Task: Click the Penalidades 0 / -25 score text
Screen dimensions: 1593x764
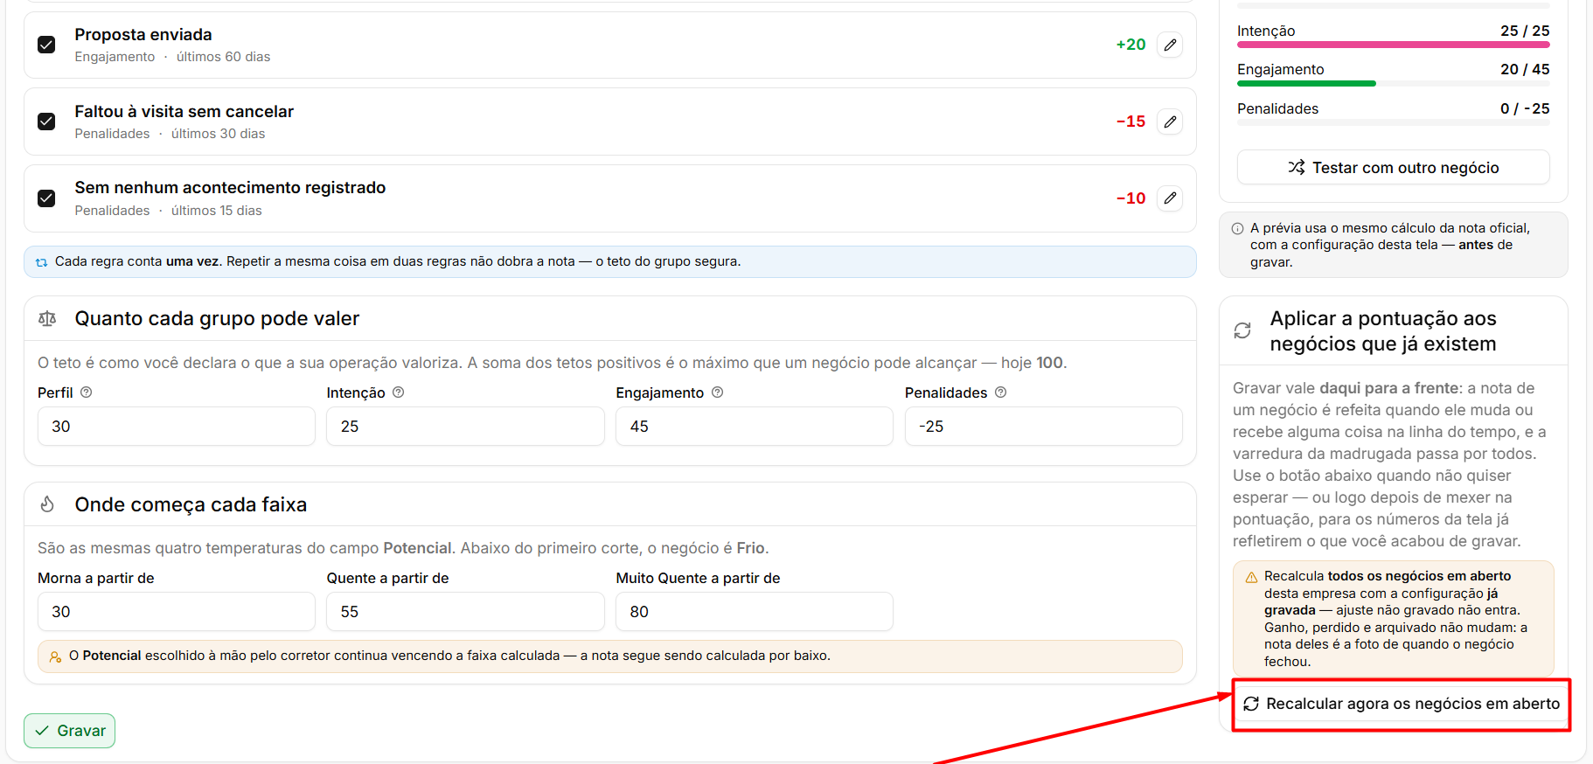Action: pos(1525,108)
